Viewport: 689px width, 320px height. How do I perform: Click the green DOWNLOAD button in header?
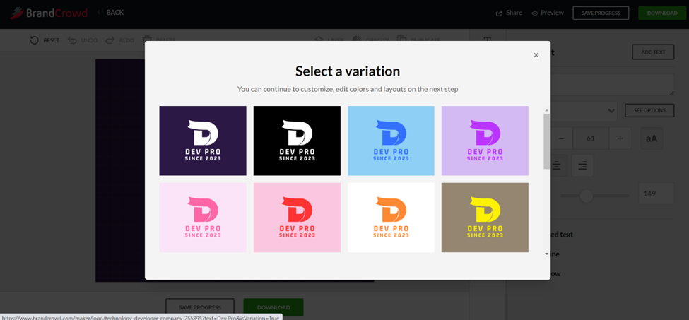point(661,13)
